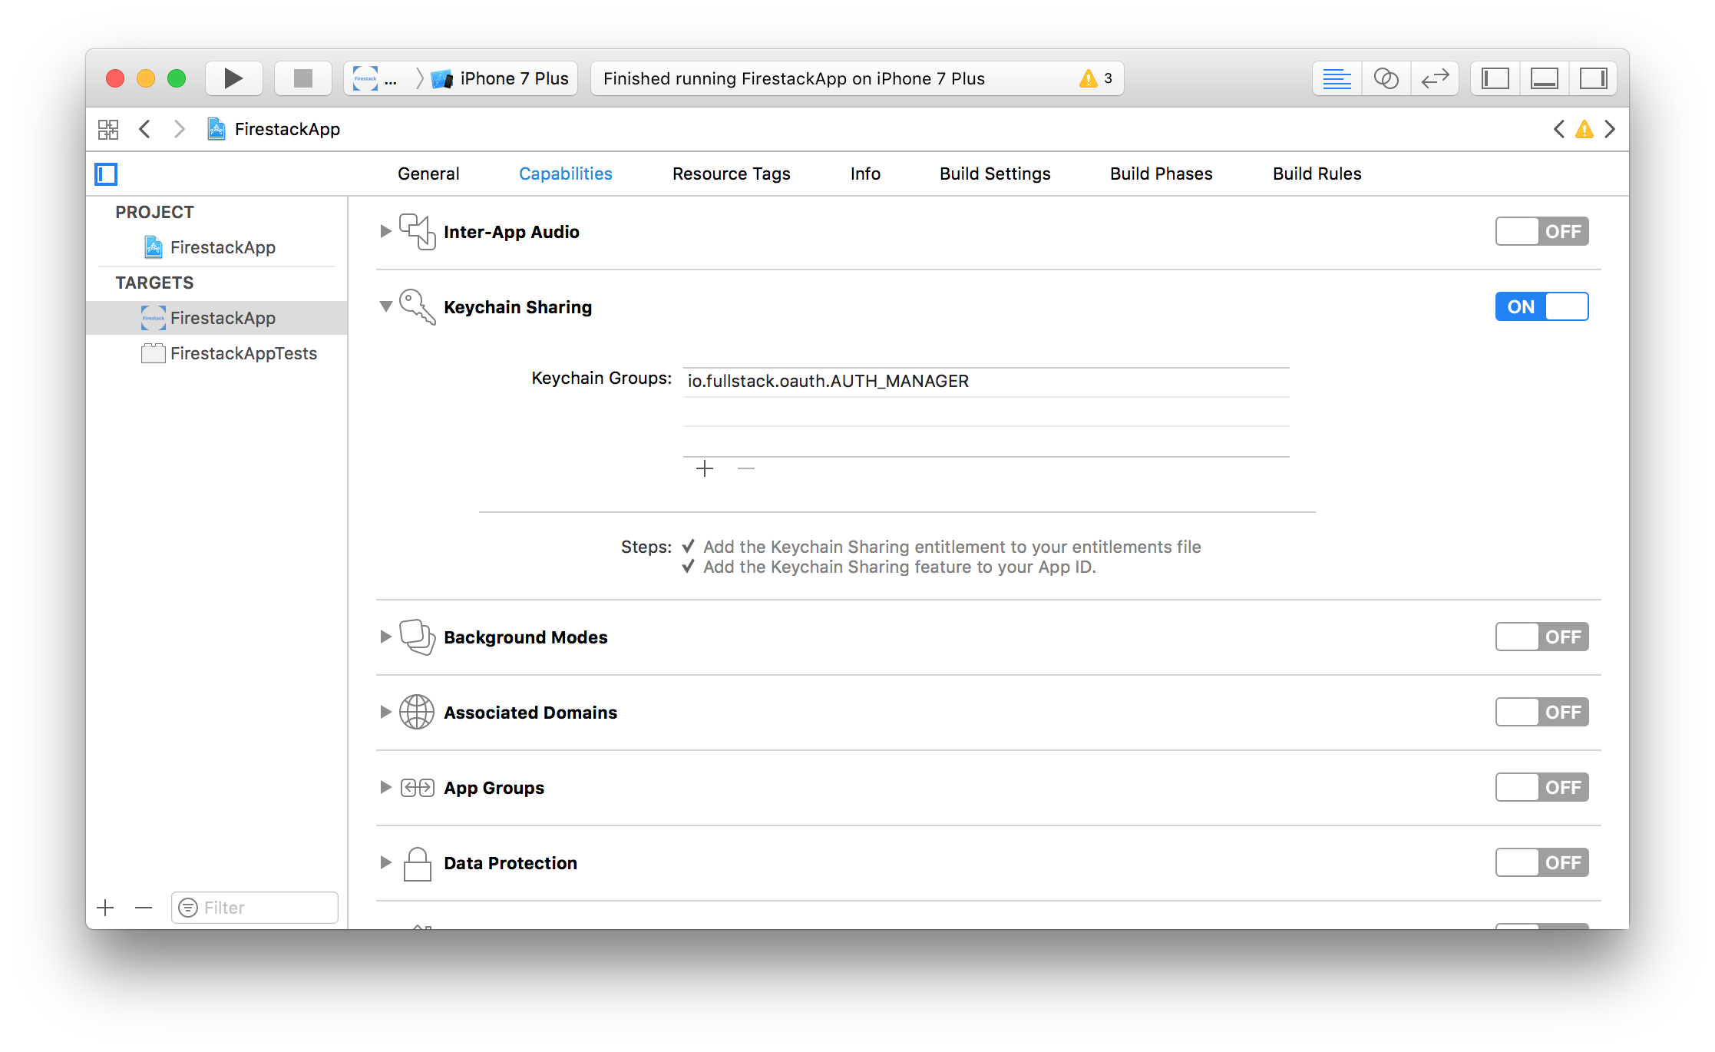Turn off the Keychain Sharing toggle
Screen dimensions: 1715x1052
(x=1542, y=306)
